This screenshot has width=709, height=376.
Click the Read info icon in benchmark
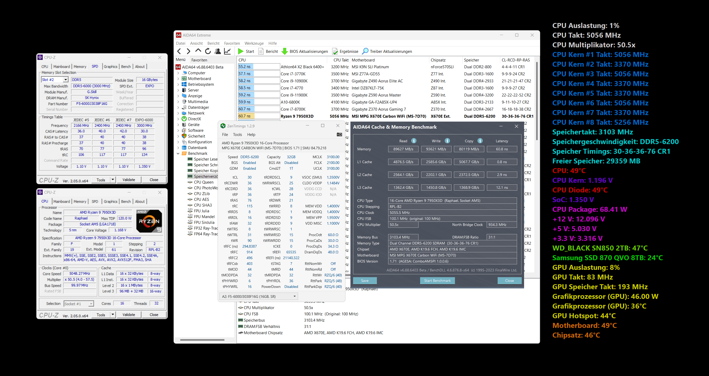click(414, 141)
